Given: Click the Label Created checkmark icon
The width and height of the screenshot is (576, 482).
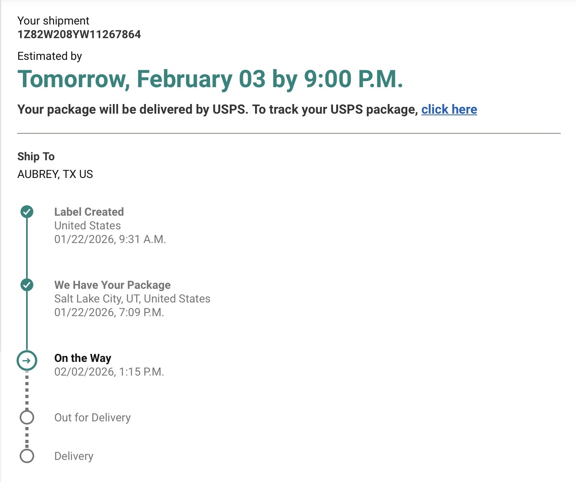Looking at the screenshot, I should [x=27, y=212].
